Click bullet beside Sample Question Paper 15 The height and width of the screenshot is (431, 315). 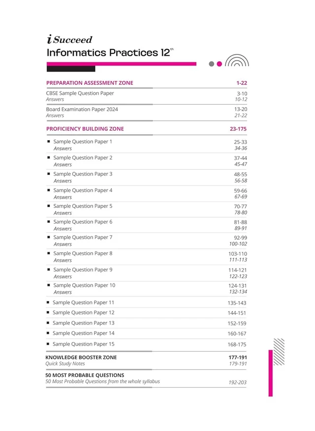tap(48, 344)
